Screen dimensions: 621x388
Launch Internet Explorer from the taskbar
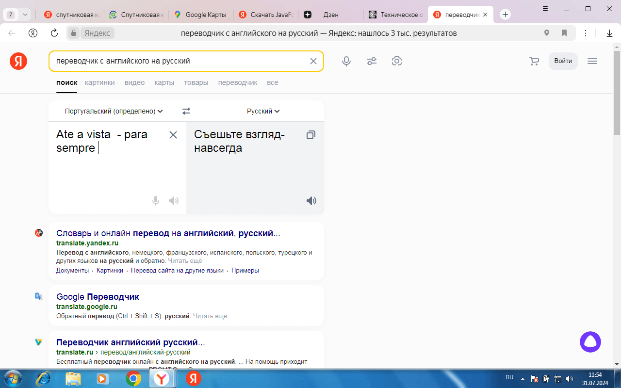(x=44, y=378)
